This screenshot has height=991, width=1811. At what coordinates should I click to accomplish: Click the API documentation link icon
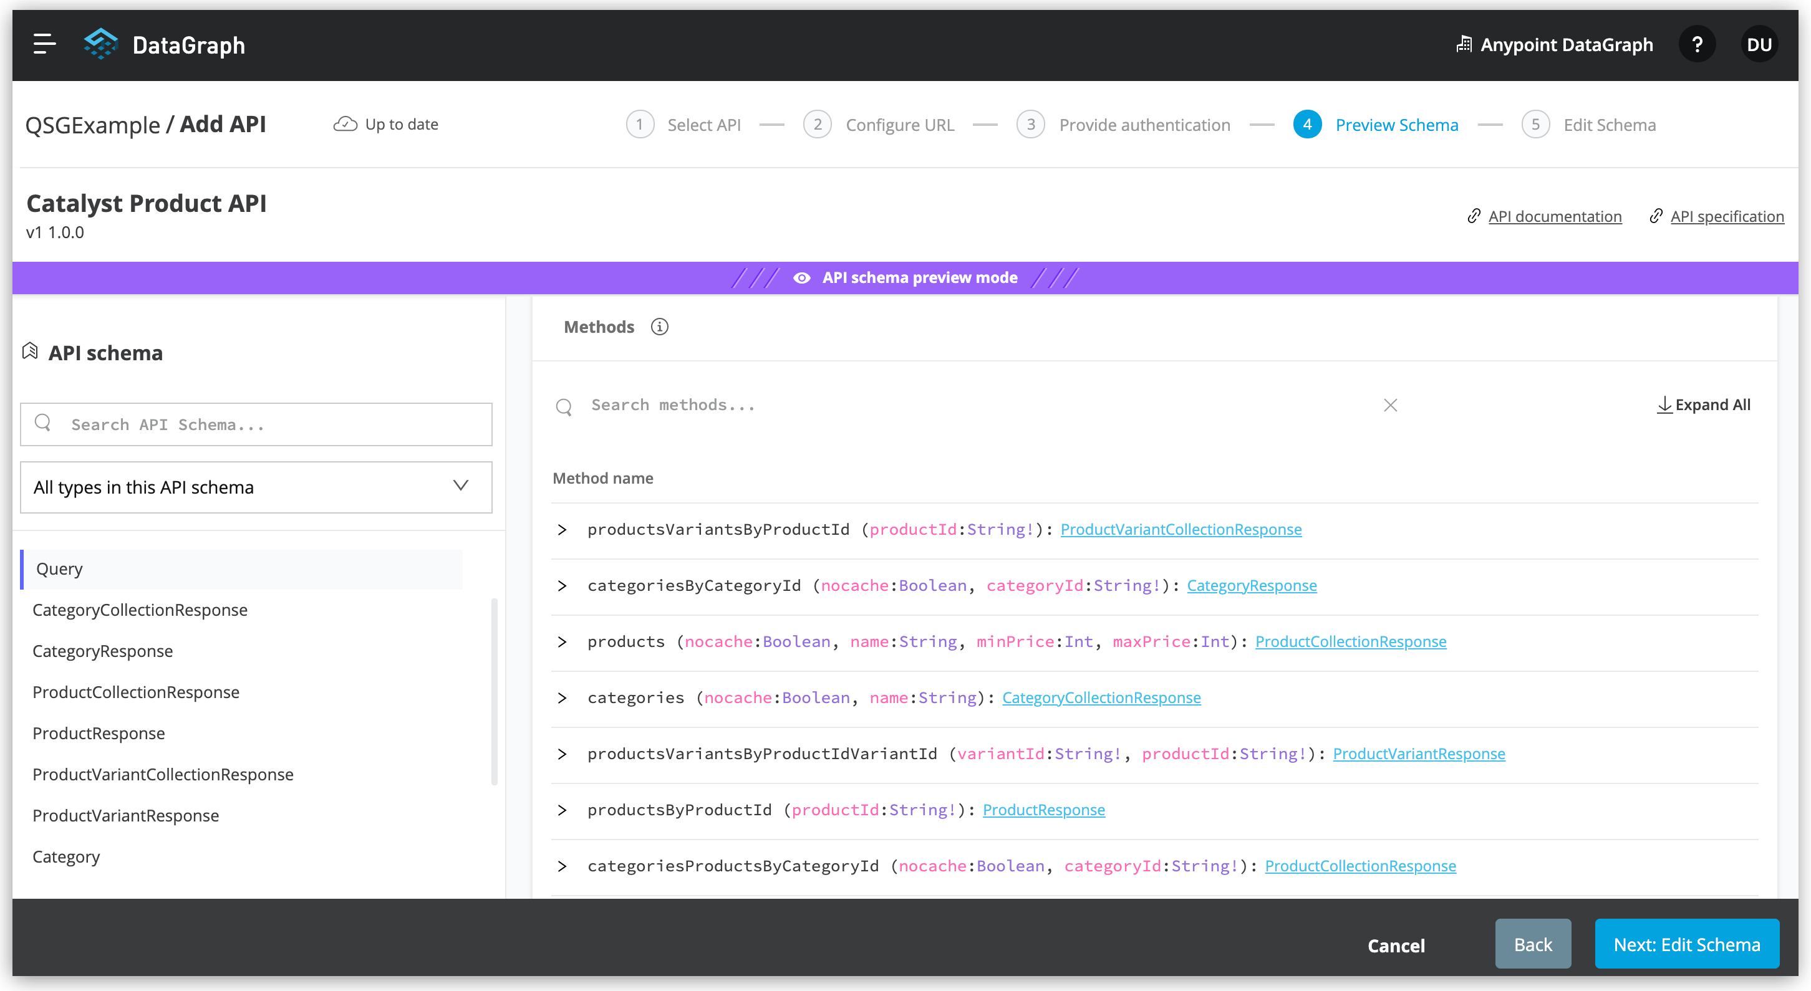[1475, 216]
